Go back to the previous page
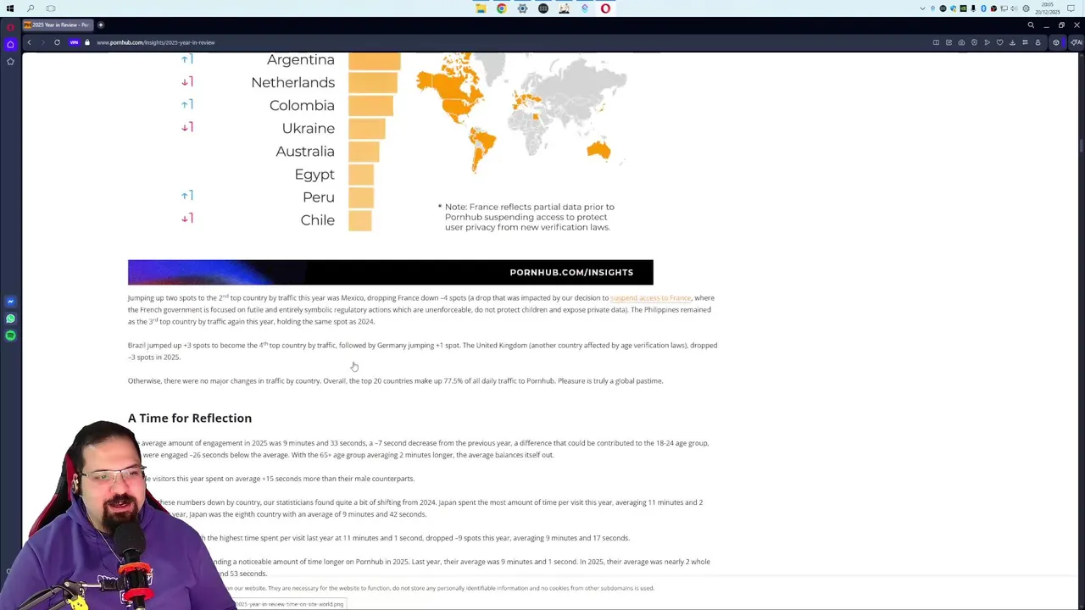Viewport: 1085px width, 610px height. point(29,42)
